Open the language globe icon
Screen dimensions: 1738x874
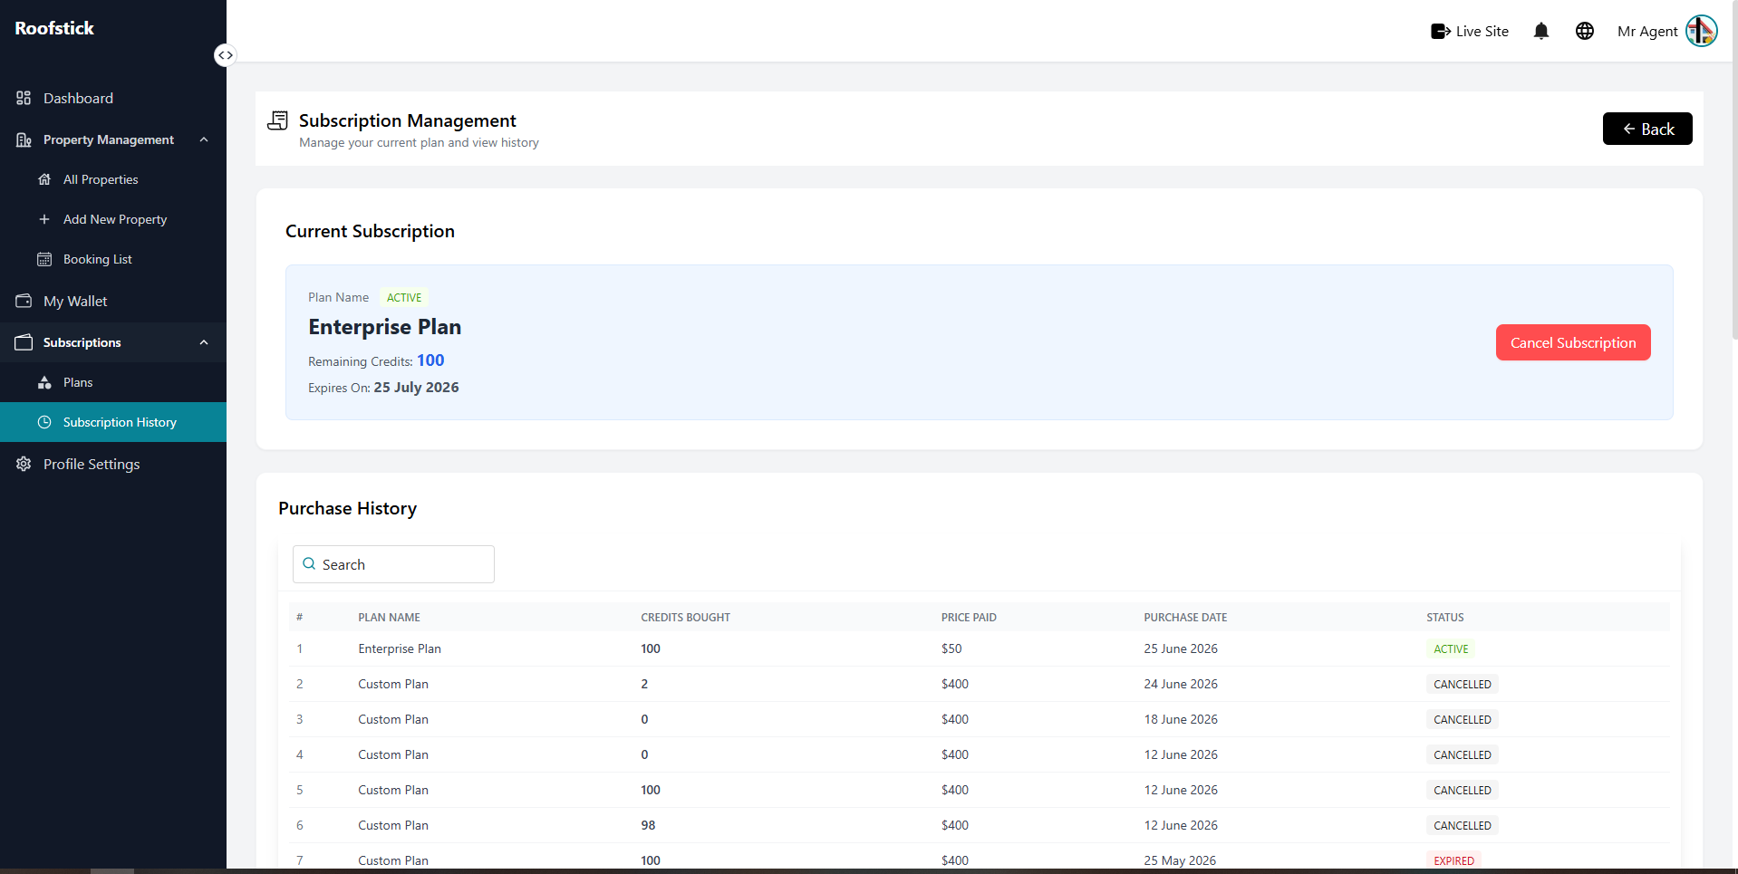tap(1585, 31)
